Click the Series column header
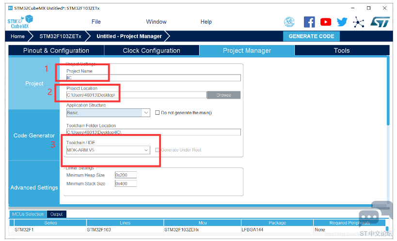 tap(50, 223)
